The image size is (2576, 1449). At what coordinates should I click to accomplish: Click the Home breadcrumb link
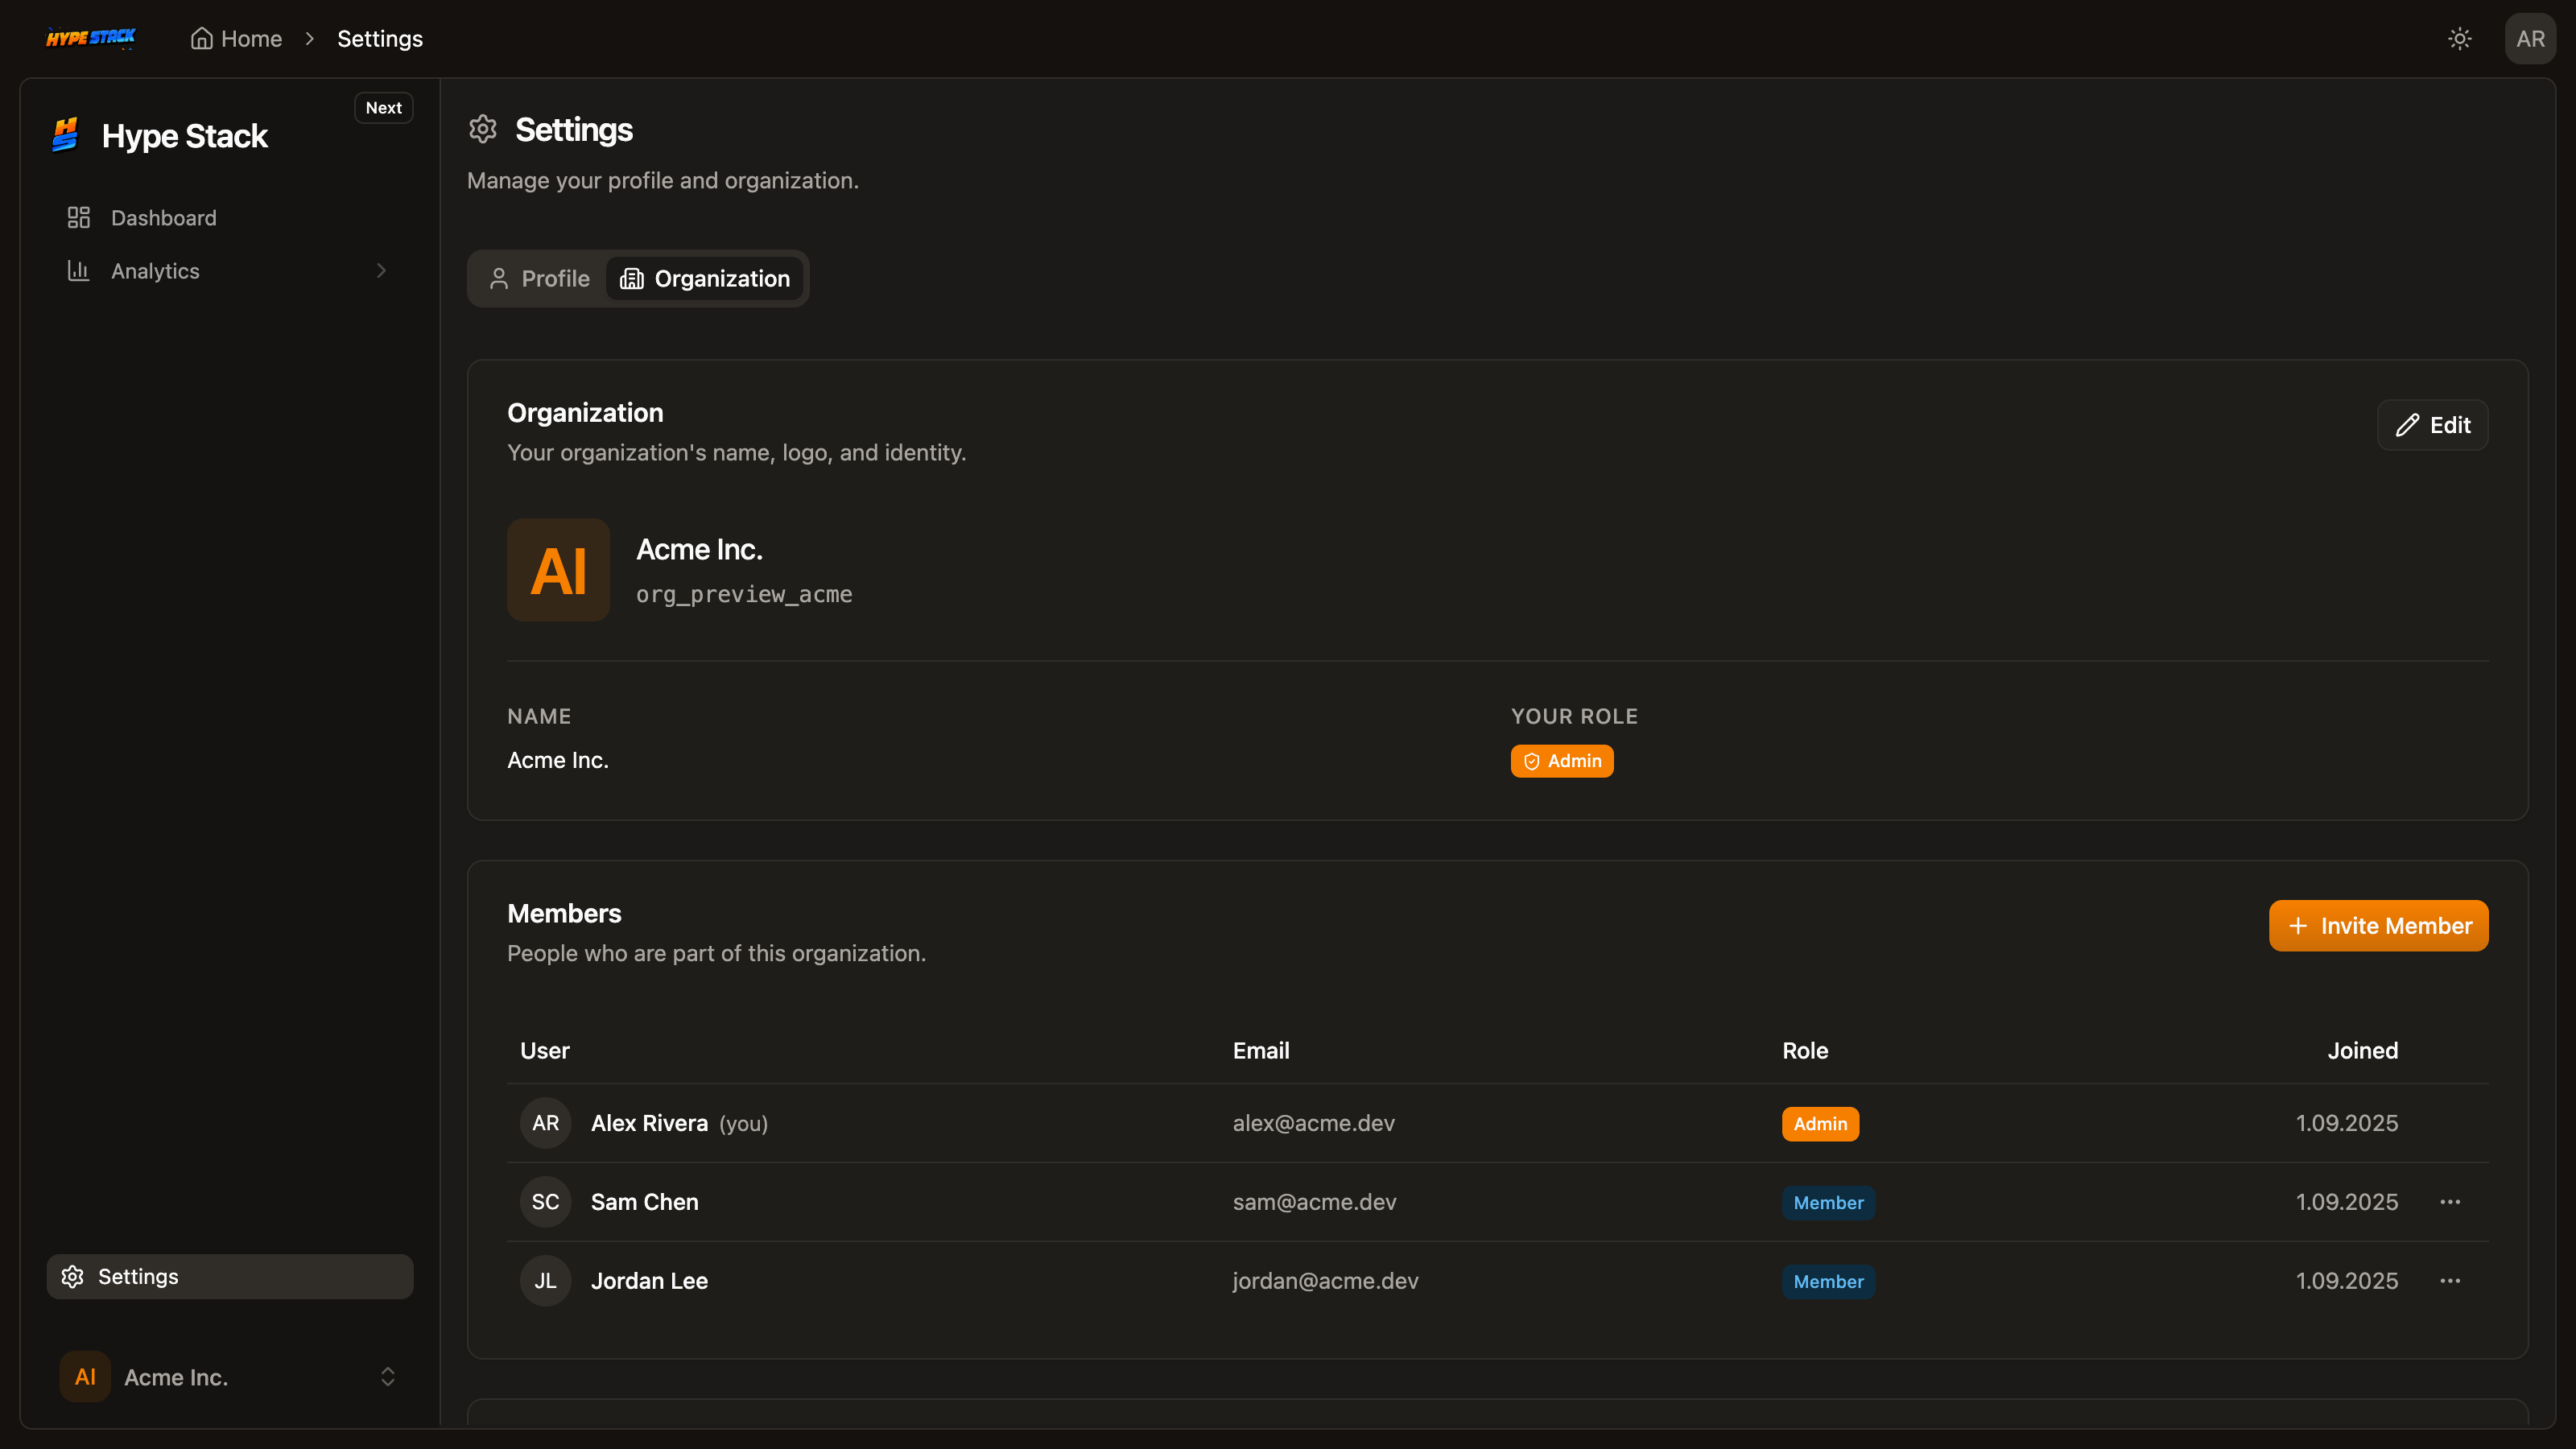coord(237,38)
